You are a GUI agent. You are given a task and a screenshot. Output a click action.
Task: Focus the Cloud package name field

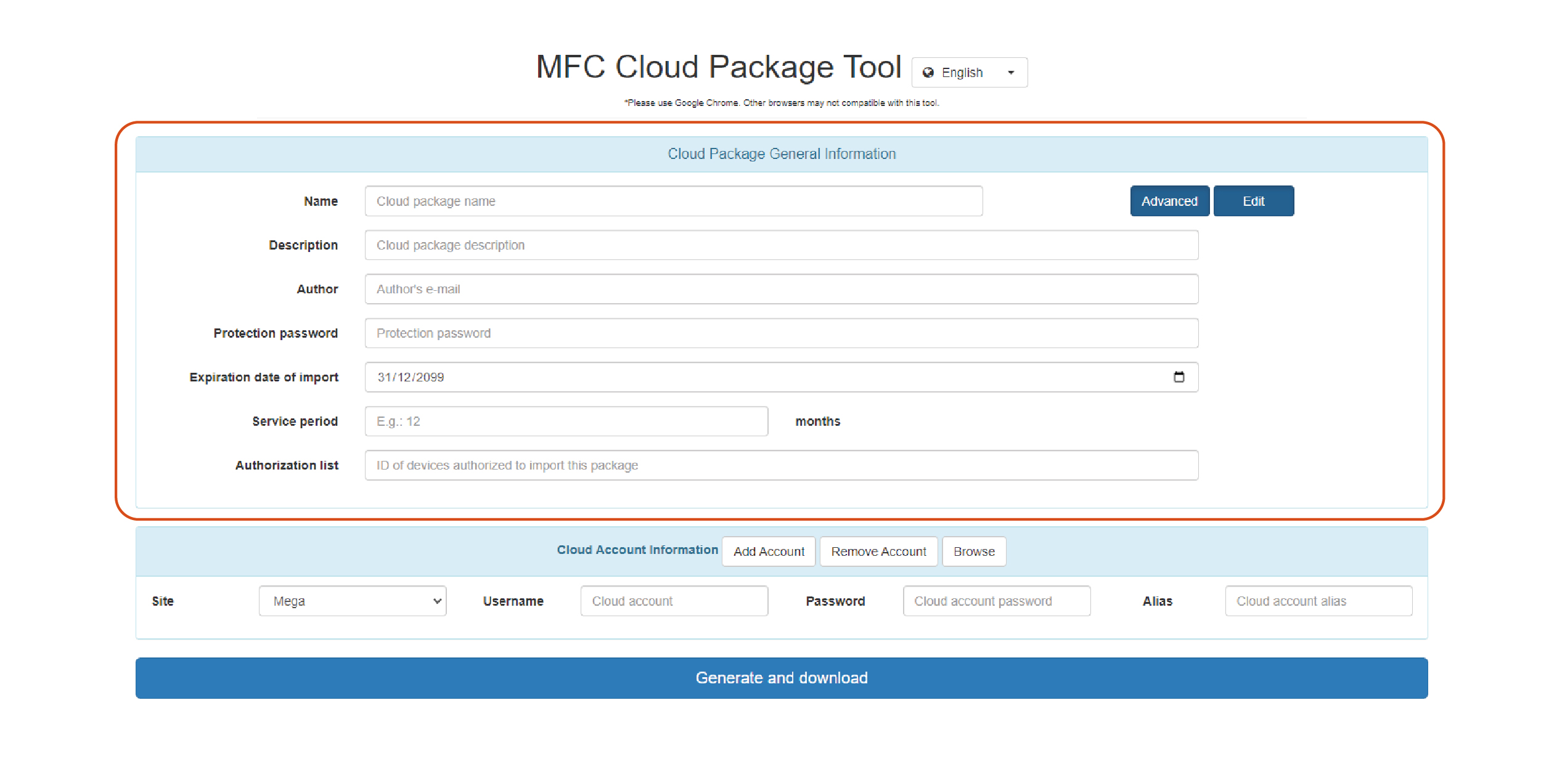[674, 201]
